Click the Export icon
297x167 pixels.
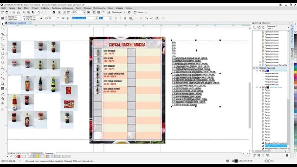64,12
